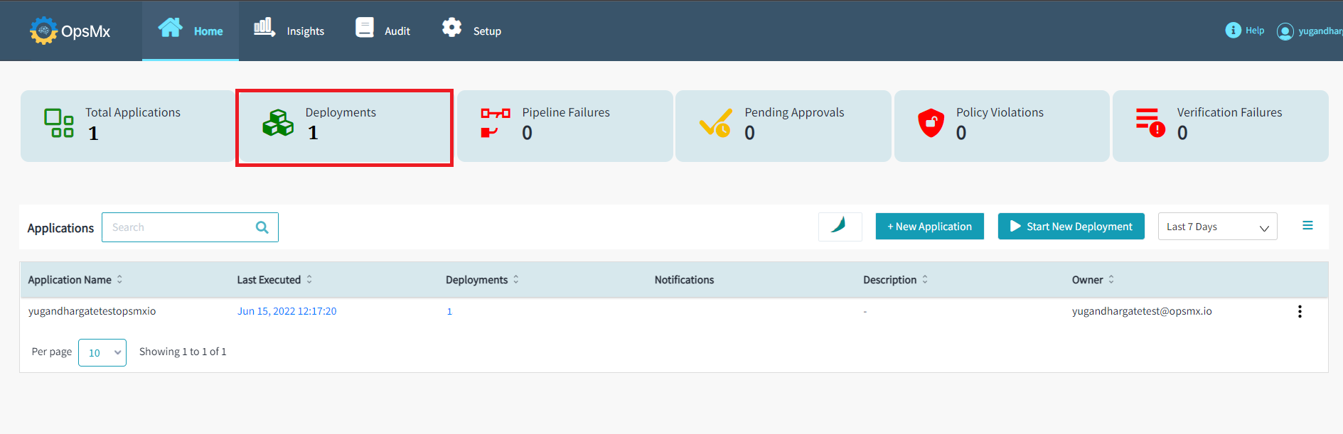
Task: Open the Audit tab
Action: coord(383,31)
